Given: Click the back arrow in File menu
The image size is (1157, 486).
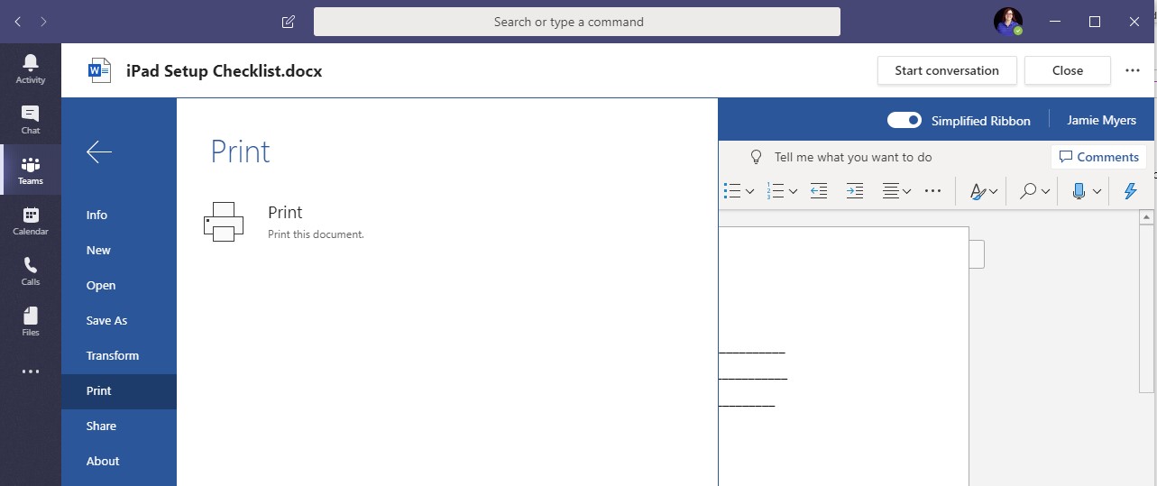Looking at the screenshot, I should (99, 151).
